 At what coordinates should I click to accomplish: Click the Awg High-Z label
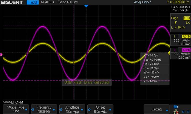143,2
